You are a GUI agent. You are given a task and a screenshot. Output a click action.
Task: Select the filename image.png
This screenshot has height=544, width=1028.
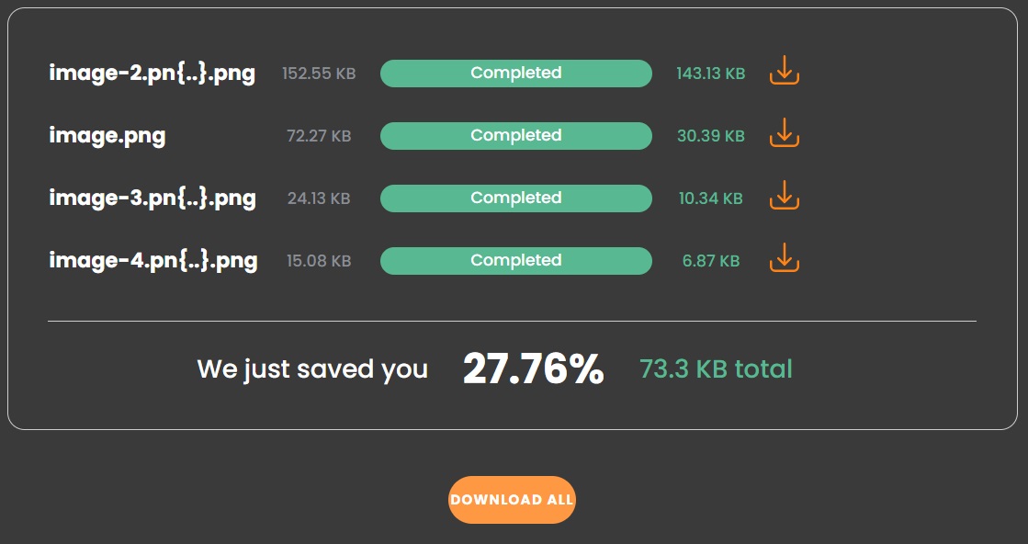tap(107, 135)
